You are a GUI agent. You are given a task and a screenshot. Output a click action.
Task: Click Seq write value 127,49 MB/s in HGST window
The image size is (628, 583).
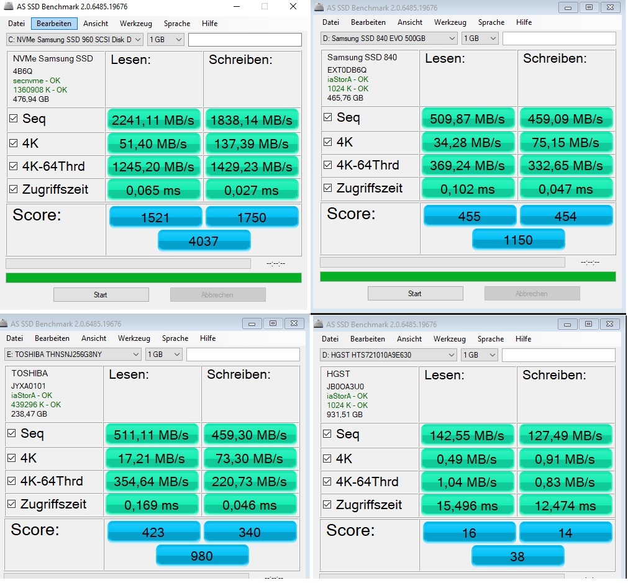click(x=565, y=435)
